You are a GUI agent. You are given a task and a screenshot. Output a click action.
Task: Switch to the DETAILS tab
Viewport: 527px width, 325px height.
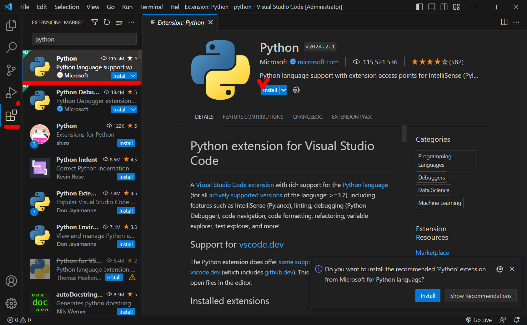[x=204, y=117]
